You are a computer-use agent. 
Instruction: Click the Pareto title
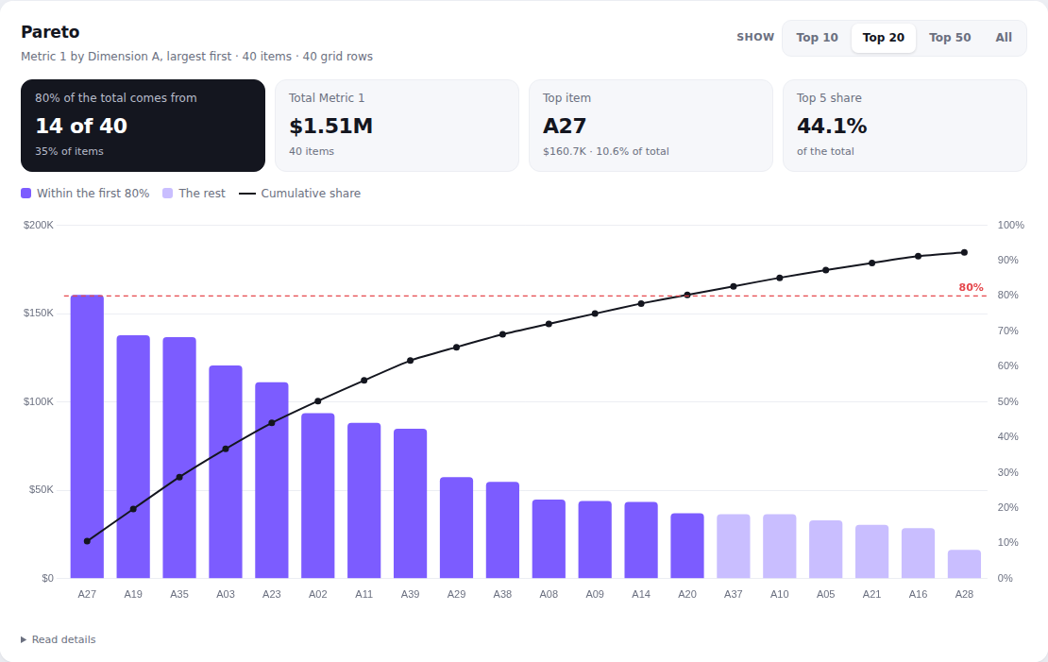50,32
